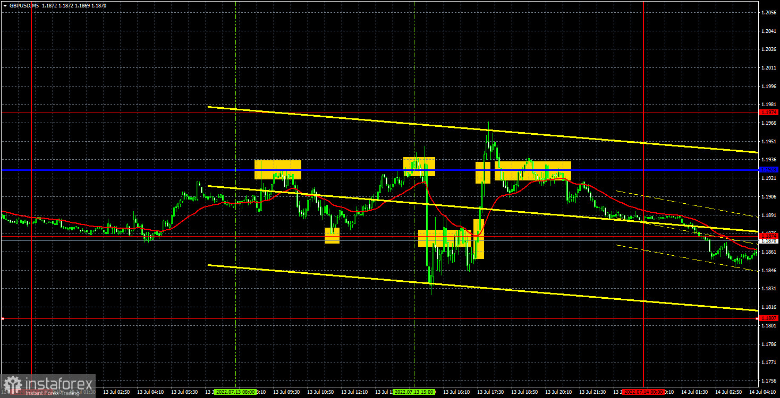Screen dimensions: 780x398
Task: Select the green 2022.07.13 08:00 date label
Action: coord(235,392)
